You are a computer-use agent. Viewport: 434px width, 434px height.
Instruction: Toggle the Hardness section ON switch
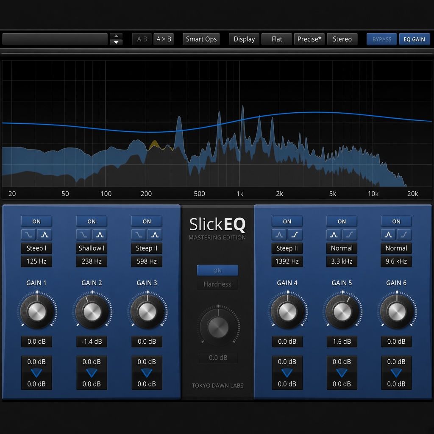pos(217,270)
